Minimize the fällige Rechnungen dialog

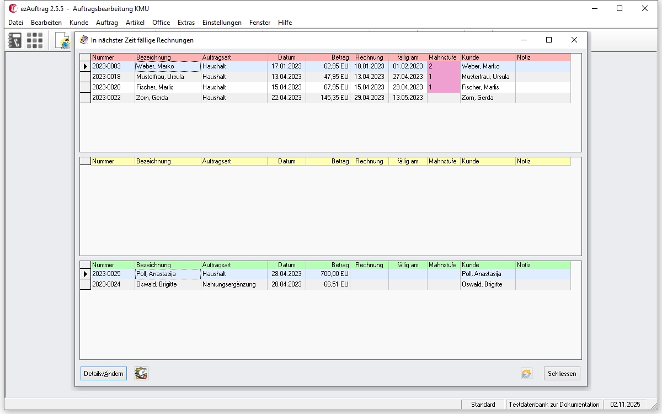pos(524,40)
